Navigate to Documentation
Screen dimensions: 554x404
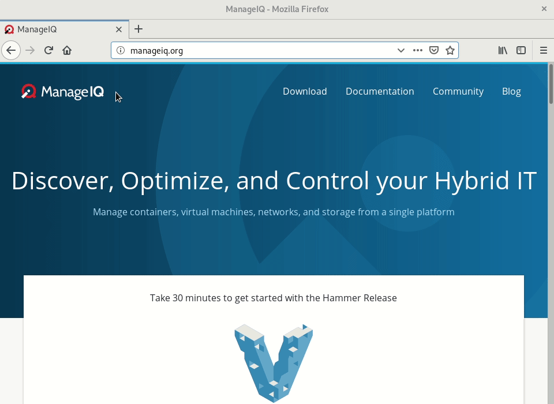[380, 91]
